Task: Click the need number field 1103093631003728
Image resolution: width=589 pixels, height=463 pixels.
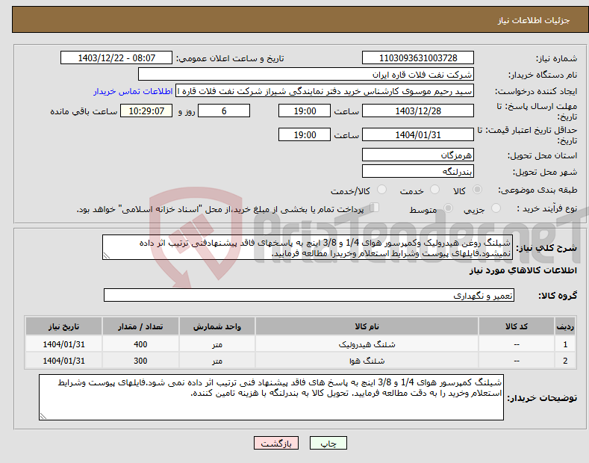Action: pos(418,58)
